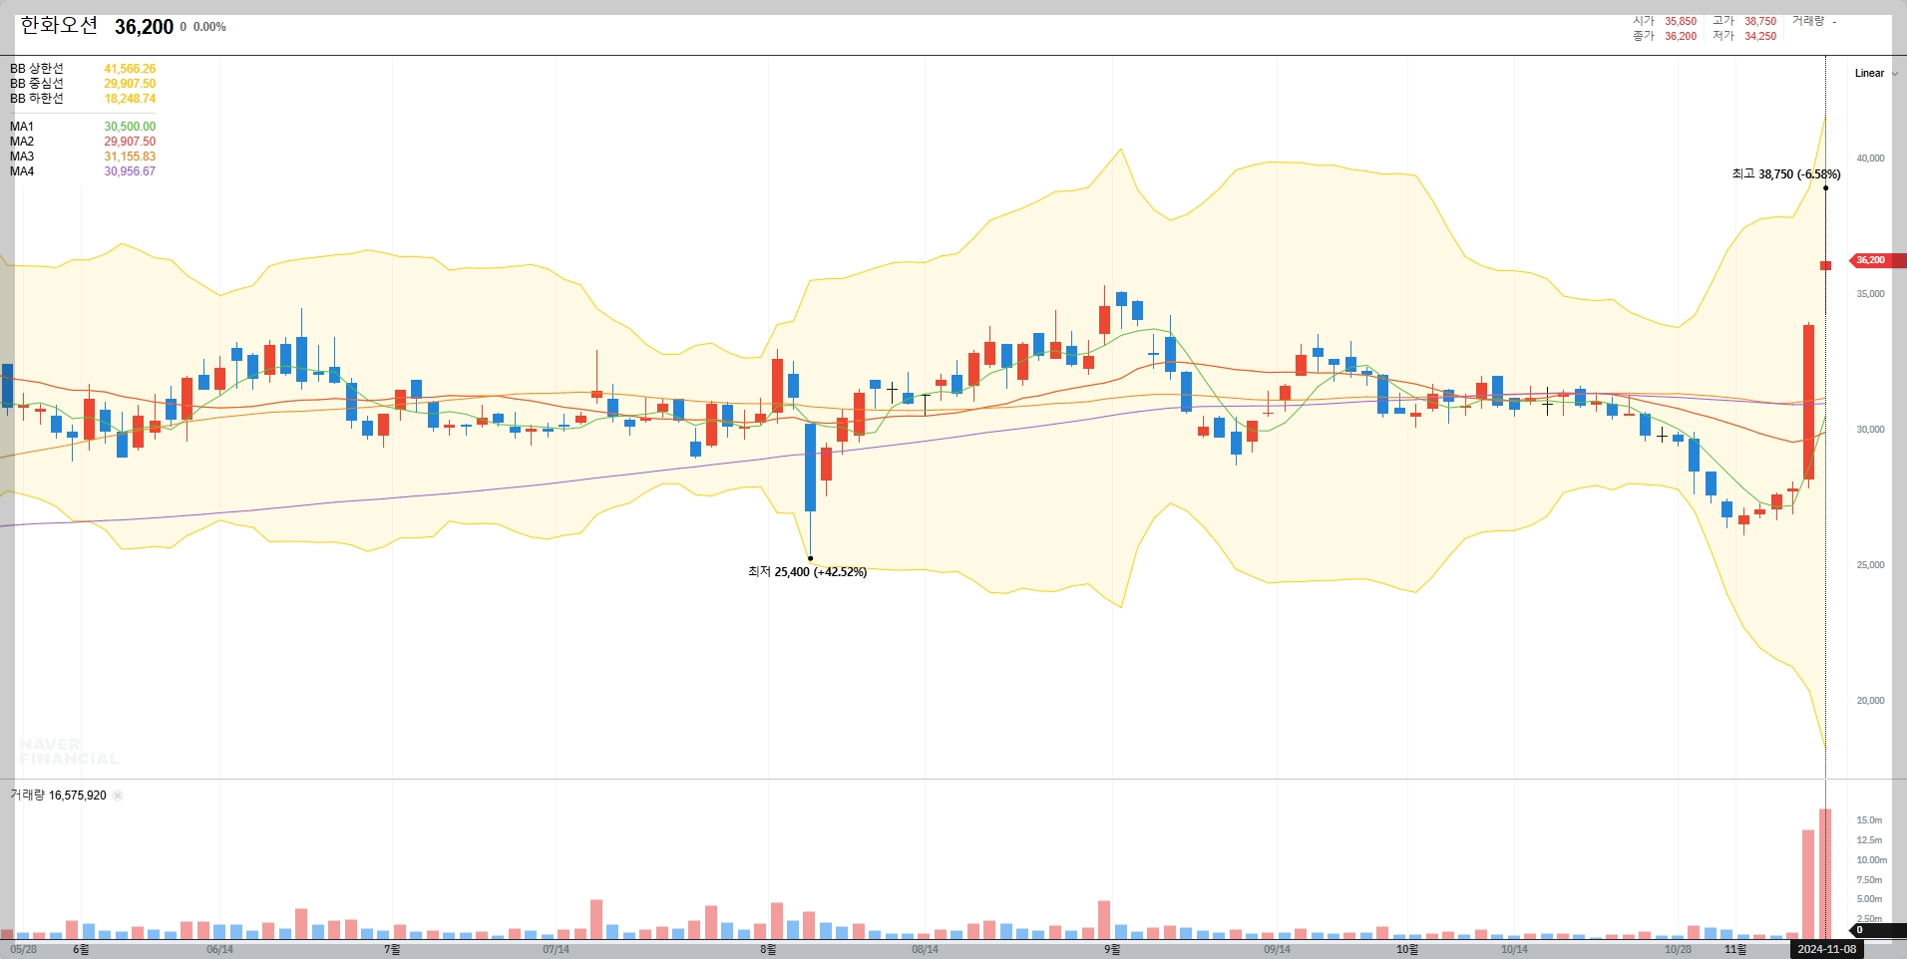Click the 10월 date axis label
The width and height of the screenshot is (1907, 959).
click(1406, 949)
